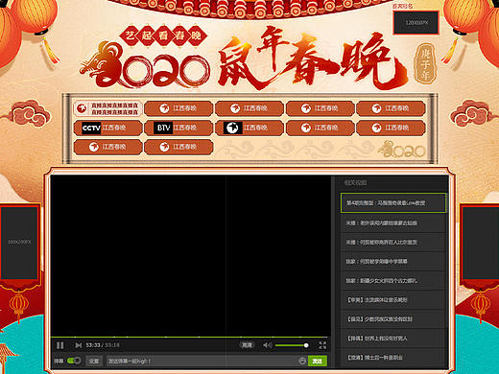The image size is (499, 374).
Task: Select the CCTV channel button
Action: (x=107, y=128)
